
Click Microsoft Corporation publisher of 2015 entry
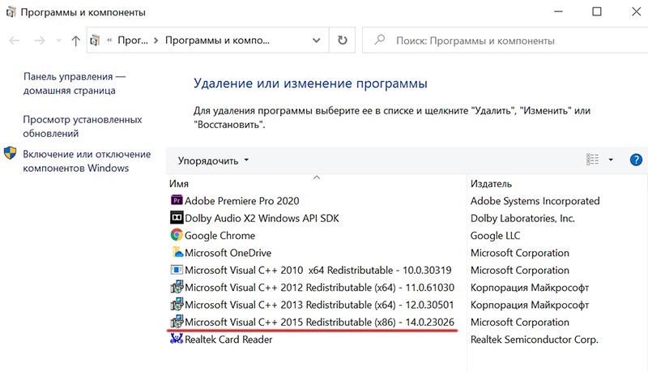(x=519, y=322)
